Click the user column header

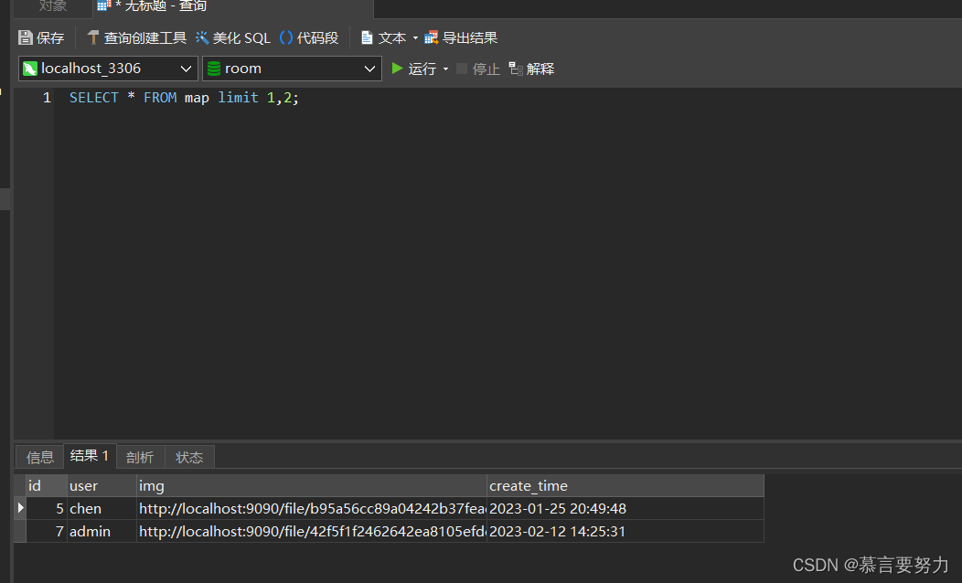tap(102, 485)
